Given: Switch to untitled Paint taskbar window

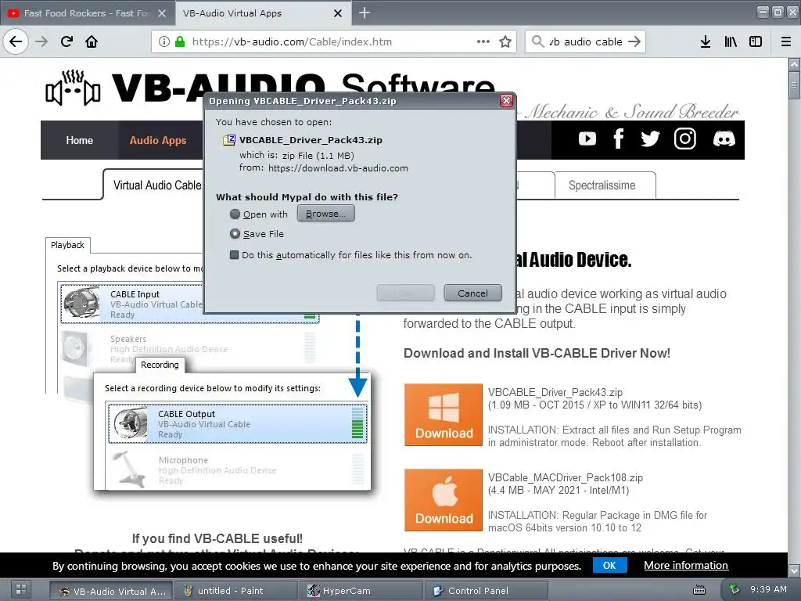Looking at the screenshot, I should [235, 591].
